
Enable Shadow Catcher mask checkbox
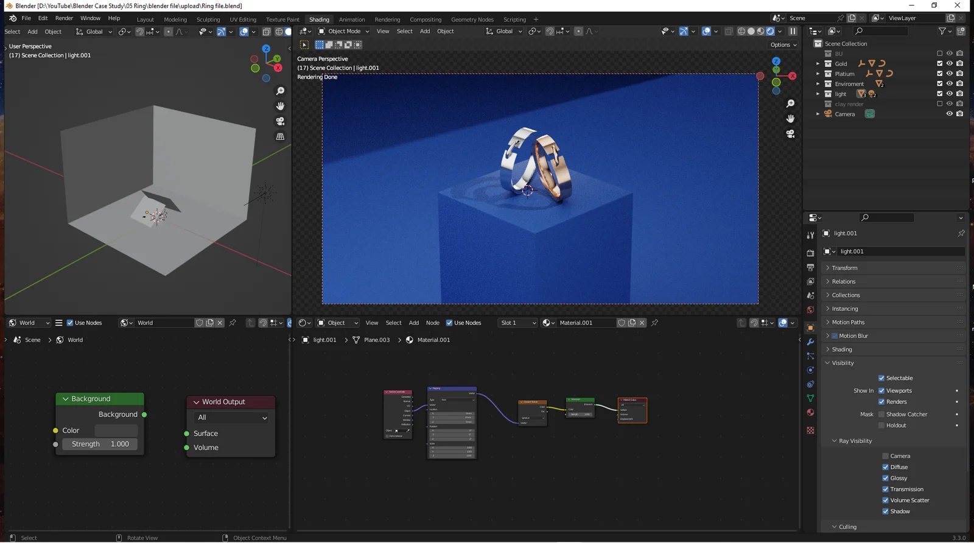[x=881, y=415]
